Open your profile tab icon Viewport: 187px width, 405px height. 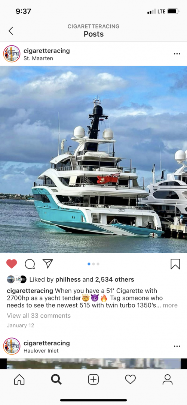point(168,379)
